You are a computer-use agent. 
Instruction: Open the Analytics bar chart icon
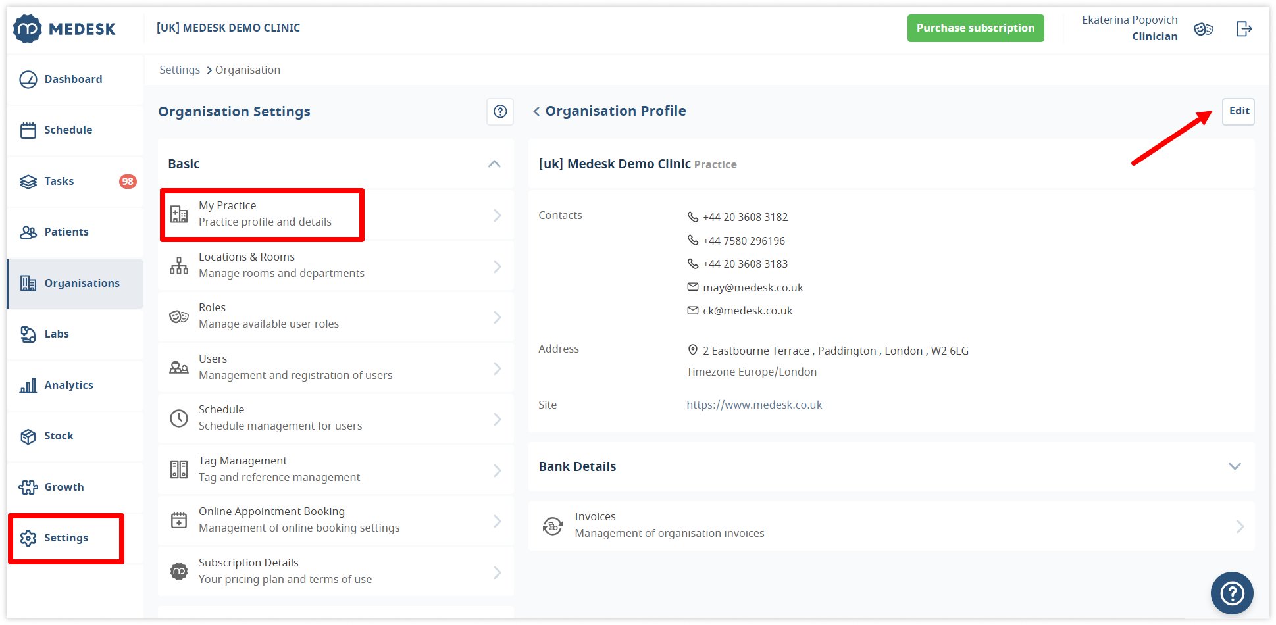click(28, 386)
